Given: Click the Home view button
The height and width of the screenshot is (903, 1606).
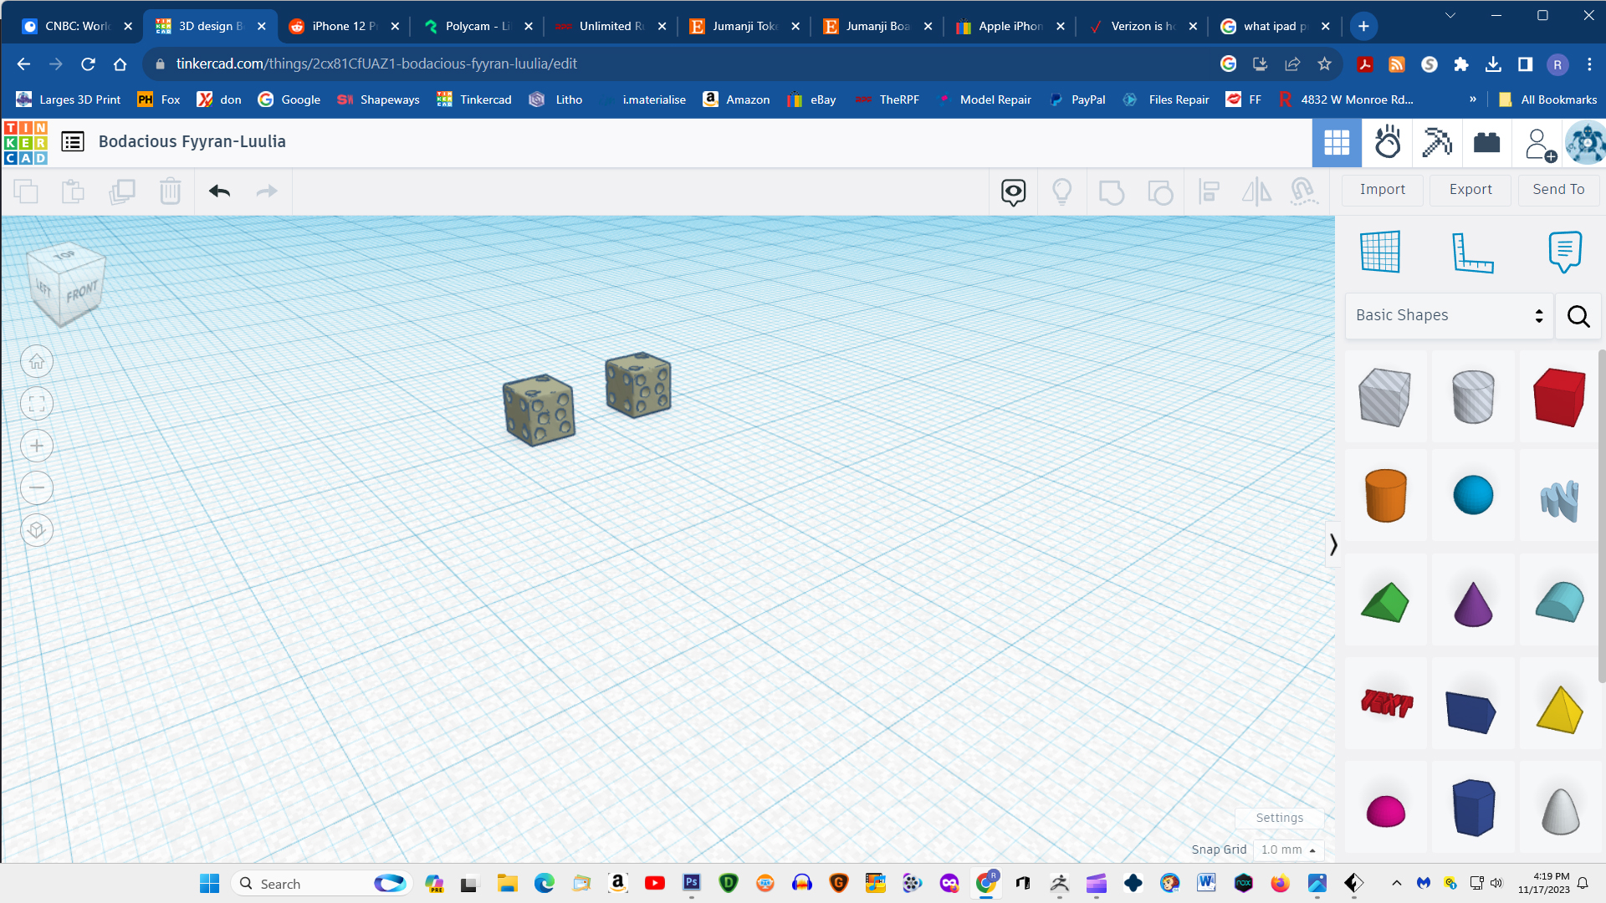Looking at the screenshot, I should pyautogui.click(x=37, y=361).
